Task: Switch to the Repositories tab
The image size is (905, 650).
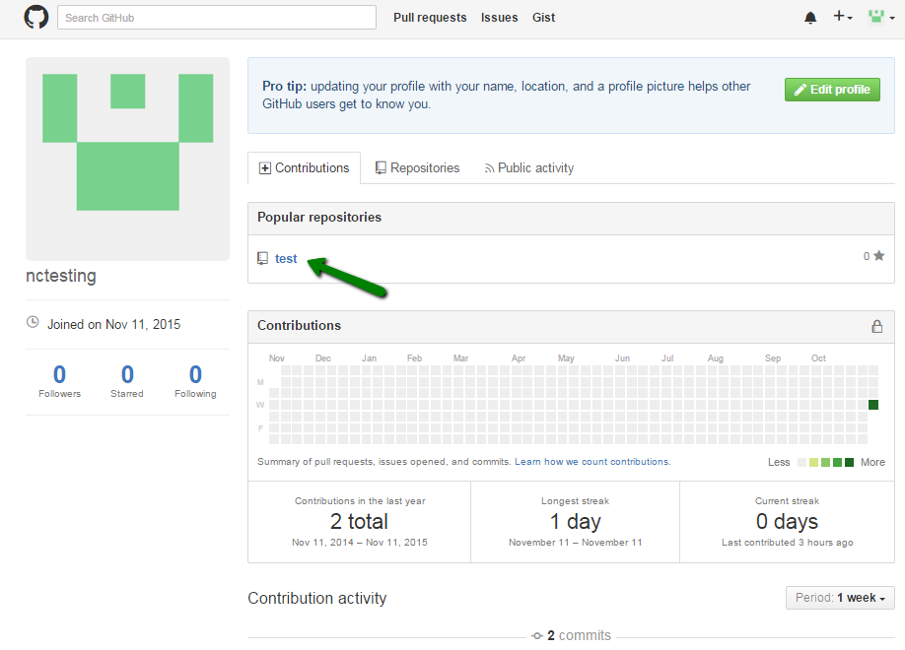Action: 417,167
